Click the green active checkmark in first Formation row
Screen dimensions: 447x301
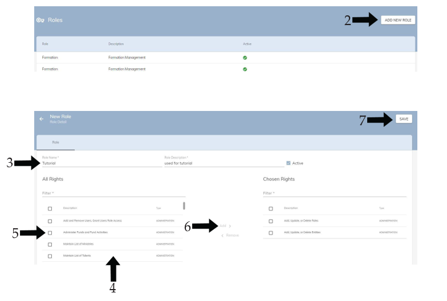click(245, 57)
